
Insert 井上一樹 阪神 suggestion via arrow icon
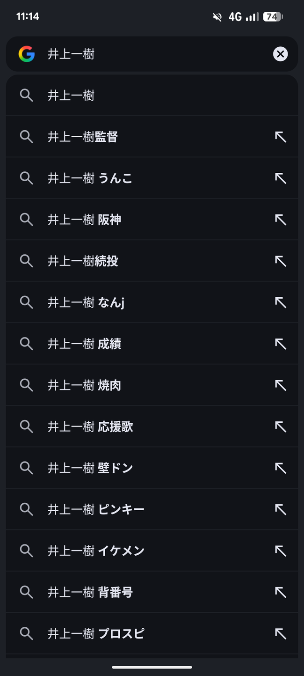pyautogui.click(x=280, y=220)
